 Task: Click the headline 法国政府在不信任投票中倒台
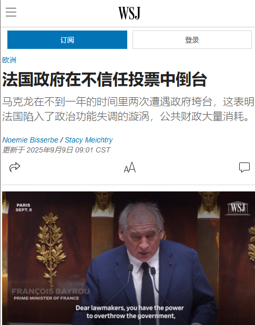[x=105, y=79]
